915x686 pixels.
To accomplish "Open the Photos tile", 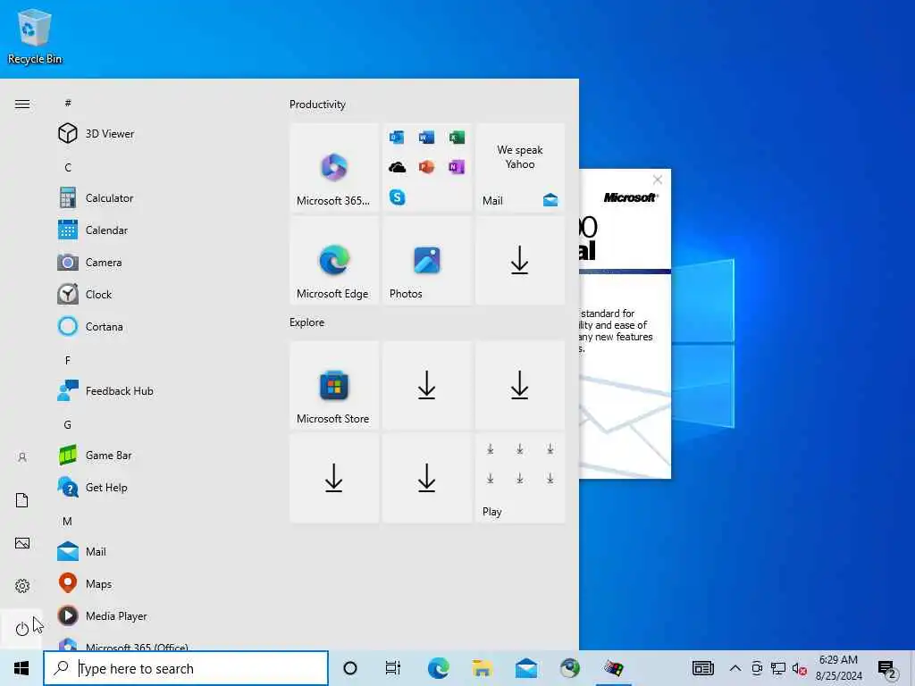I will [426, 260].
